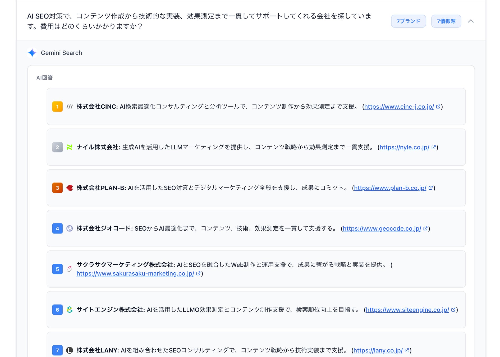Image resolution: width=500 pixels, height=357 pixels.
Task: Click the AI回答 heading
Action: tap(45, 78)
